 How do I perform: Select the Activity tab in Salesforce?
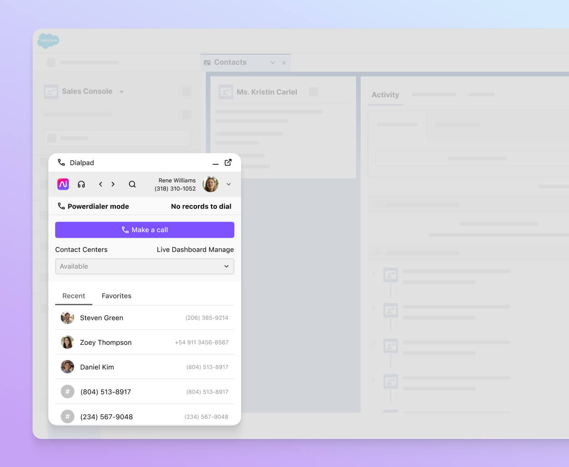[x=385, y=95]
